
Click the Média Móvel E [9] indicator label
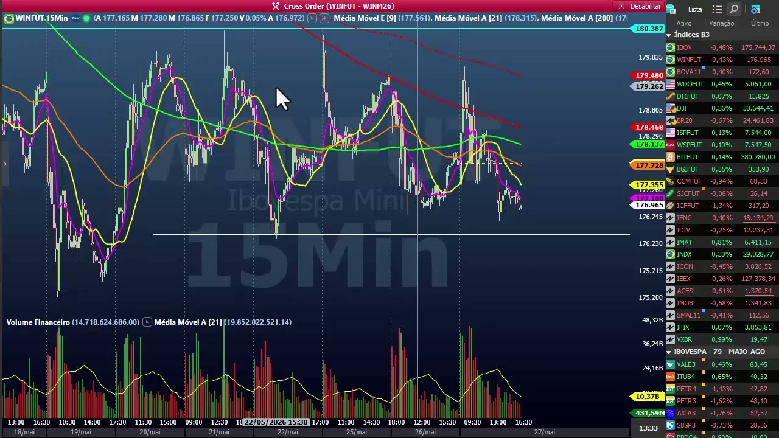365,18
